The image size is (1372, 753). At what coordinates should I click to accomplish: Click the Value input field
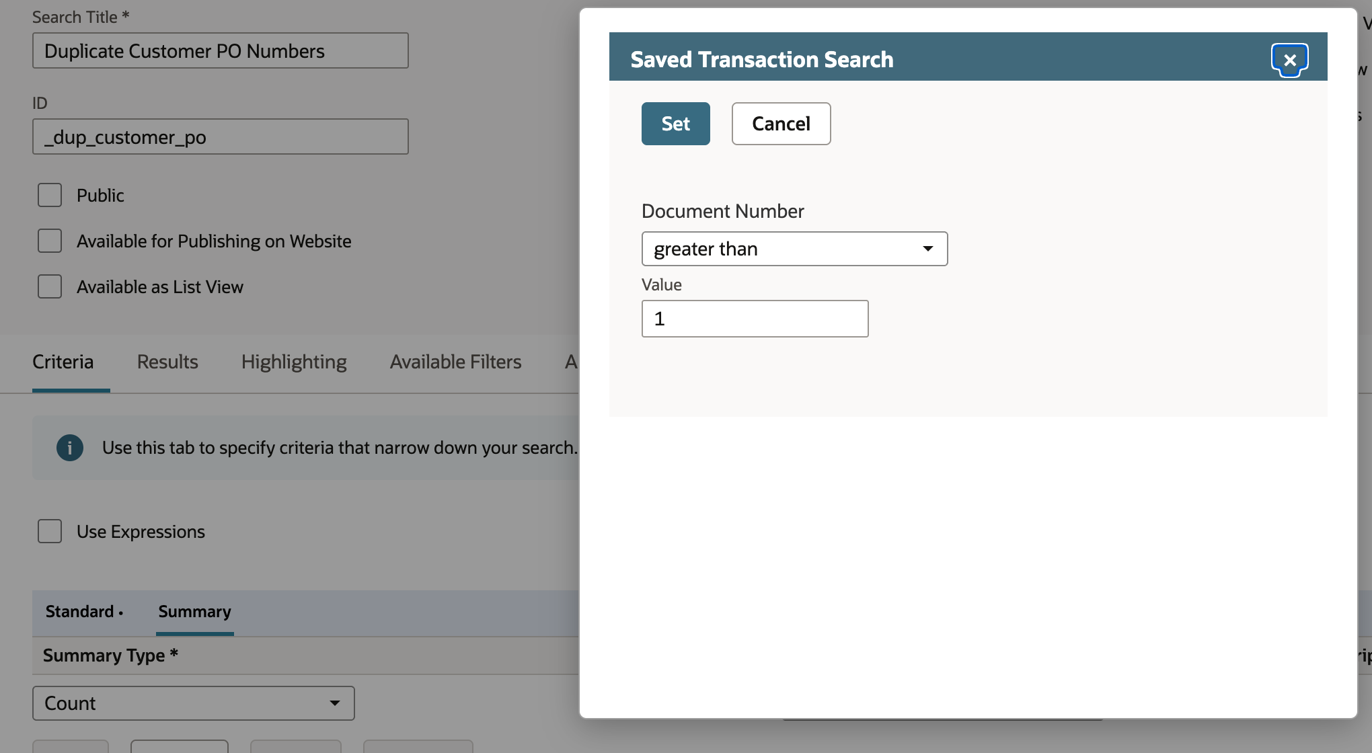(755, 319)
